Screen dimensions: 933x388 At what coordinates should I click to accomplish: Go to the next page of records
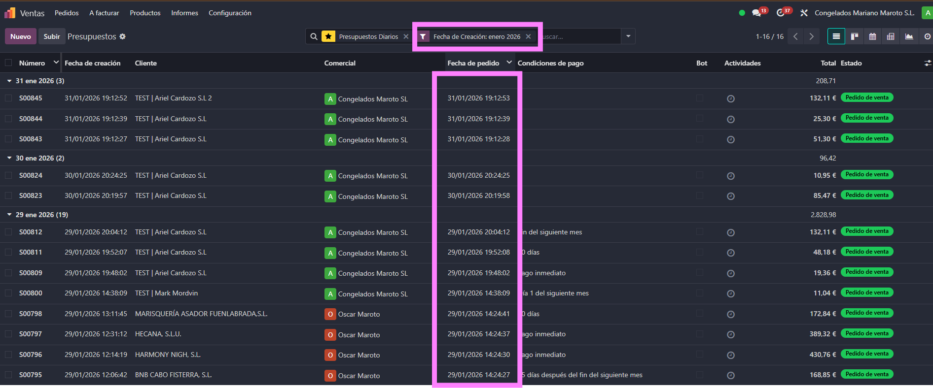point(811,36)
